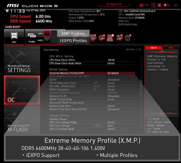Switch to the INFO tab
This screenshot has width=181, height=163.
point(171,48)
